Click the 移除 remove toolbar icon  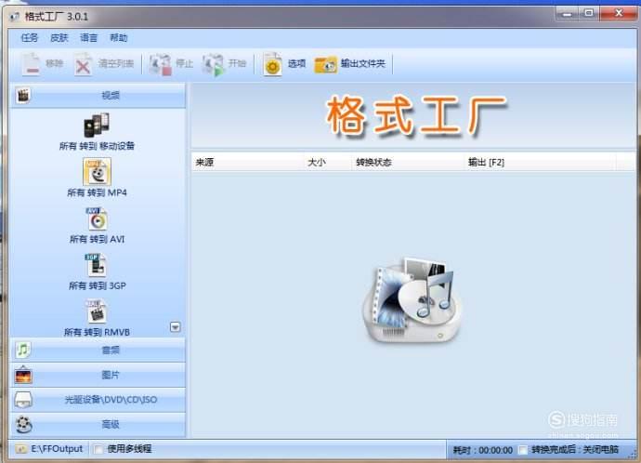point(31,64)
